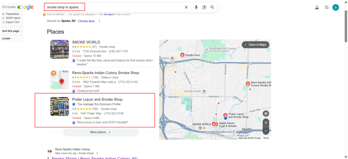Start voice search with microphone icon

(x=196, y=7)
